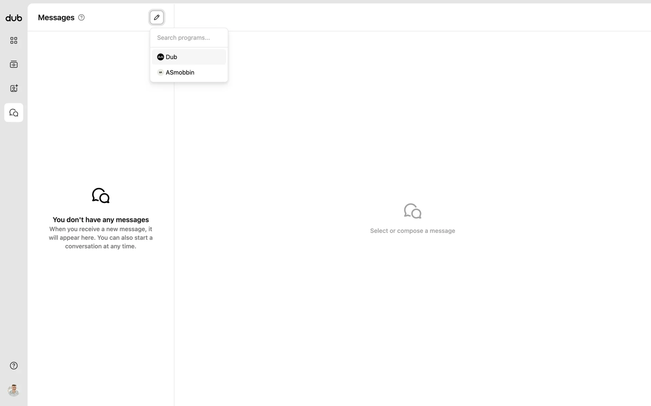Click the empty state description about new messages
Viewport: 651px width, 406px height.
pyautogui.click(x=101, y=238)
